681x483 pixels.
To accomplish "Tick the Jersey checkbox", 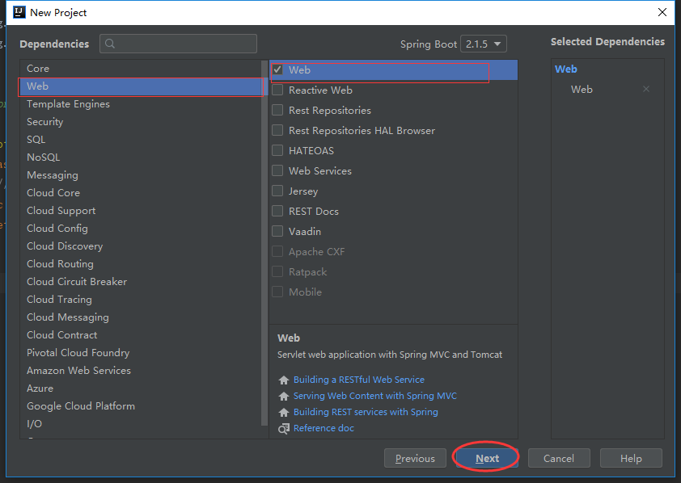I will click(278, 191).
